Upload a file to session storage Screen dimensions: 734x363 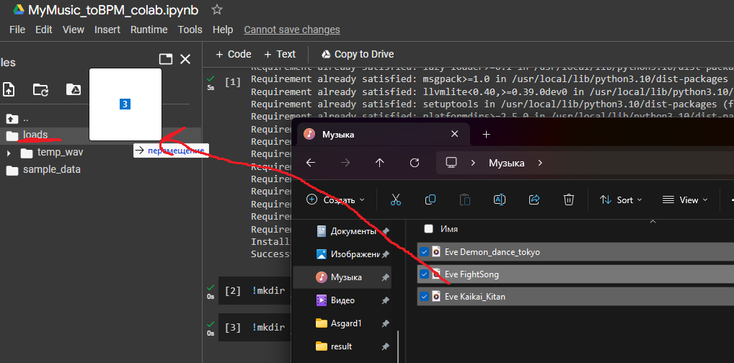(x=9, y=89)
